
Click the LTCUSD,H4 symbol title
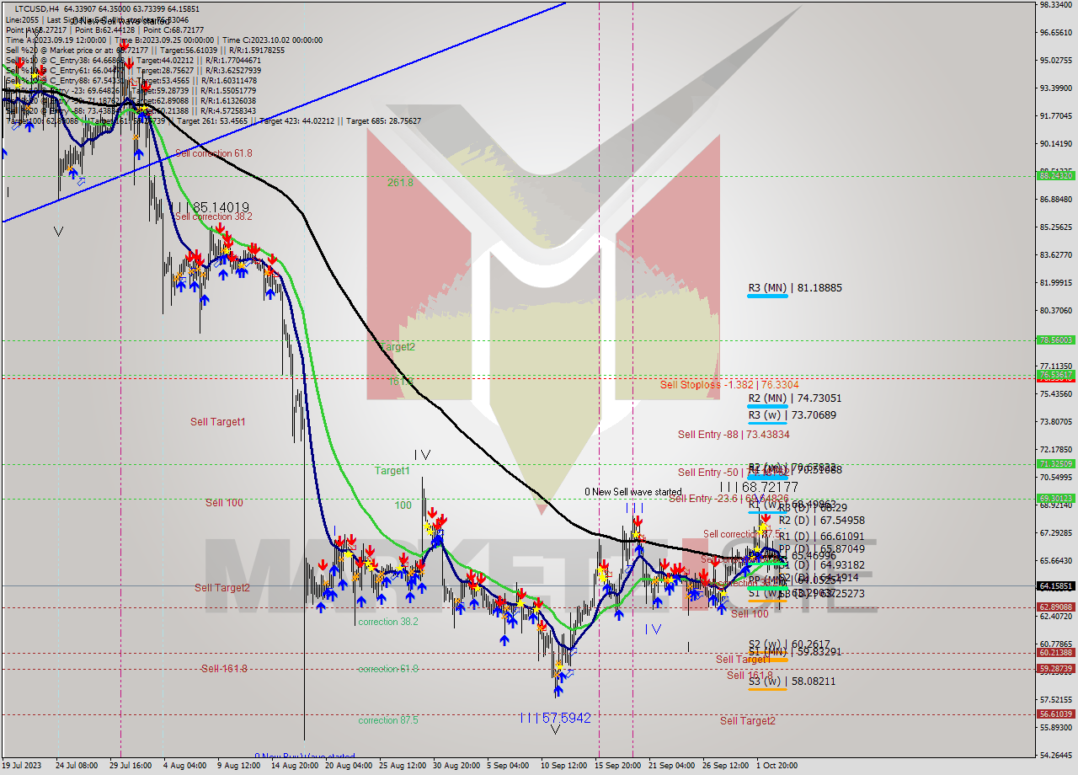(39, 8)
